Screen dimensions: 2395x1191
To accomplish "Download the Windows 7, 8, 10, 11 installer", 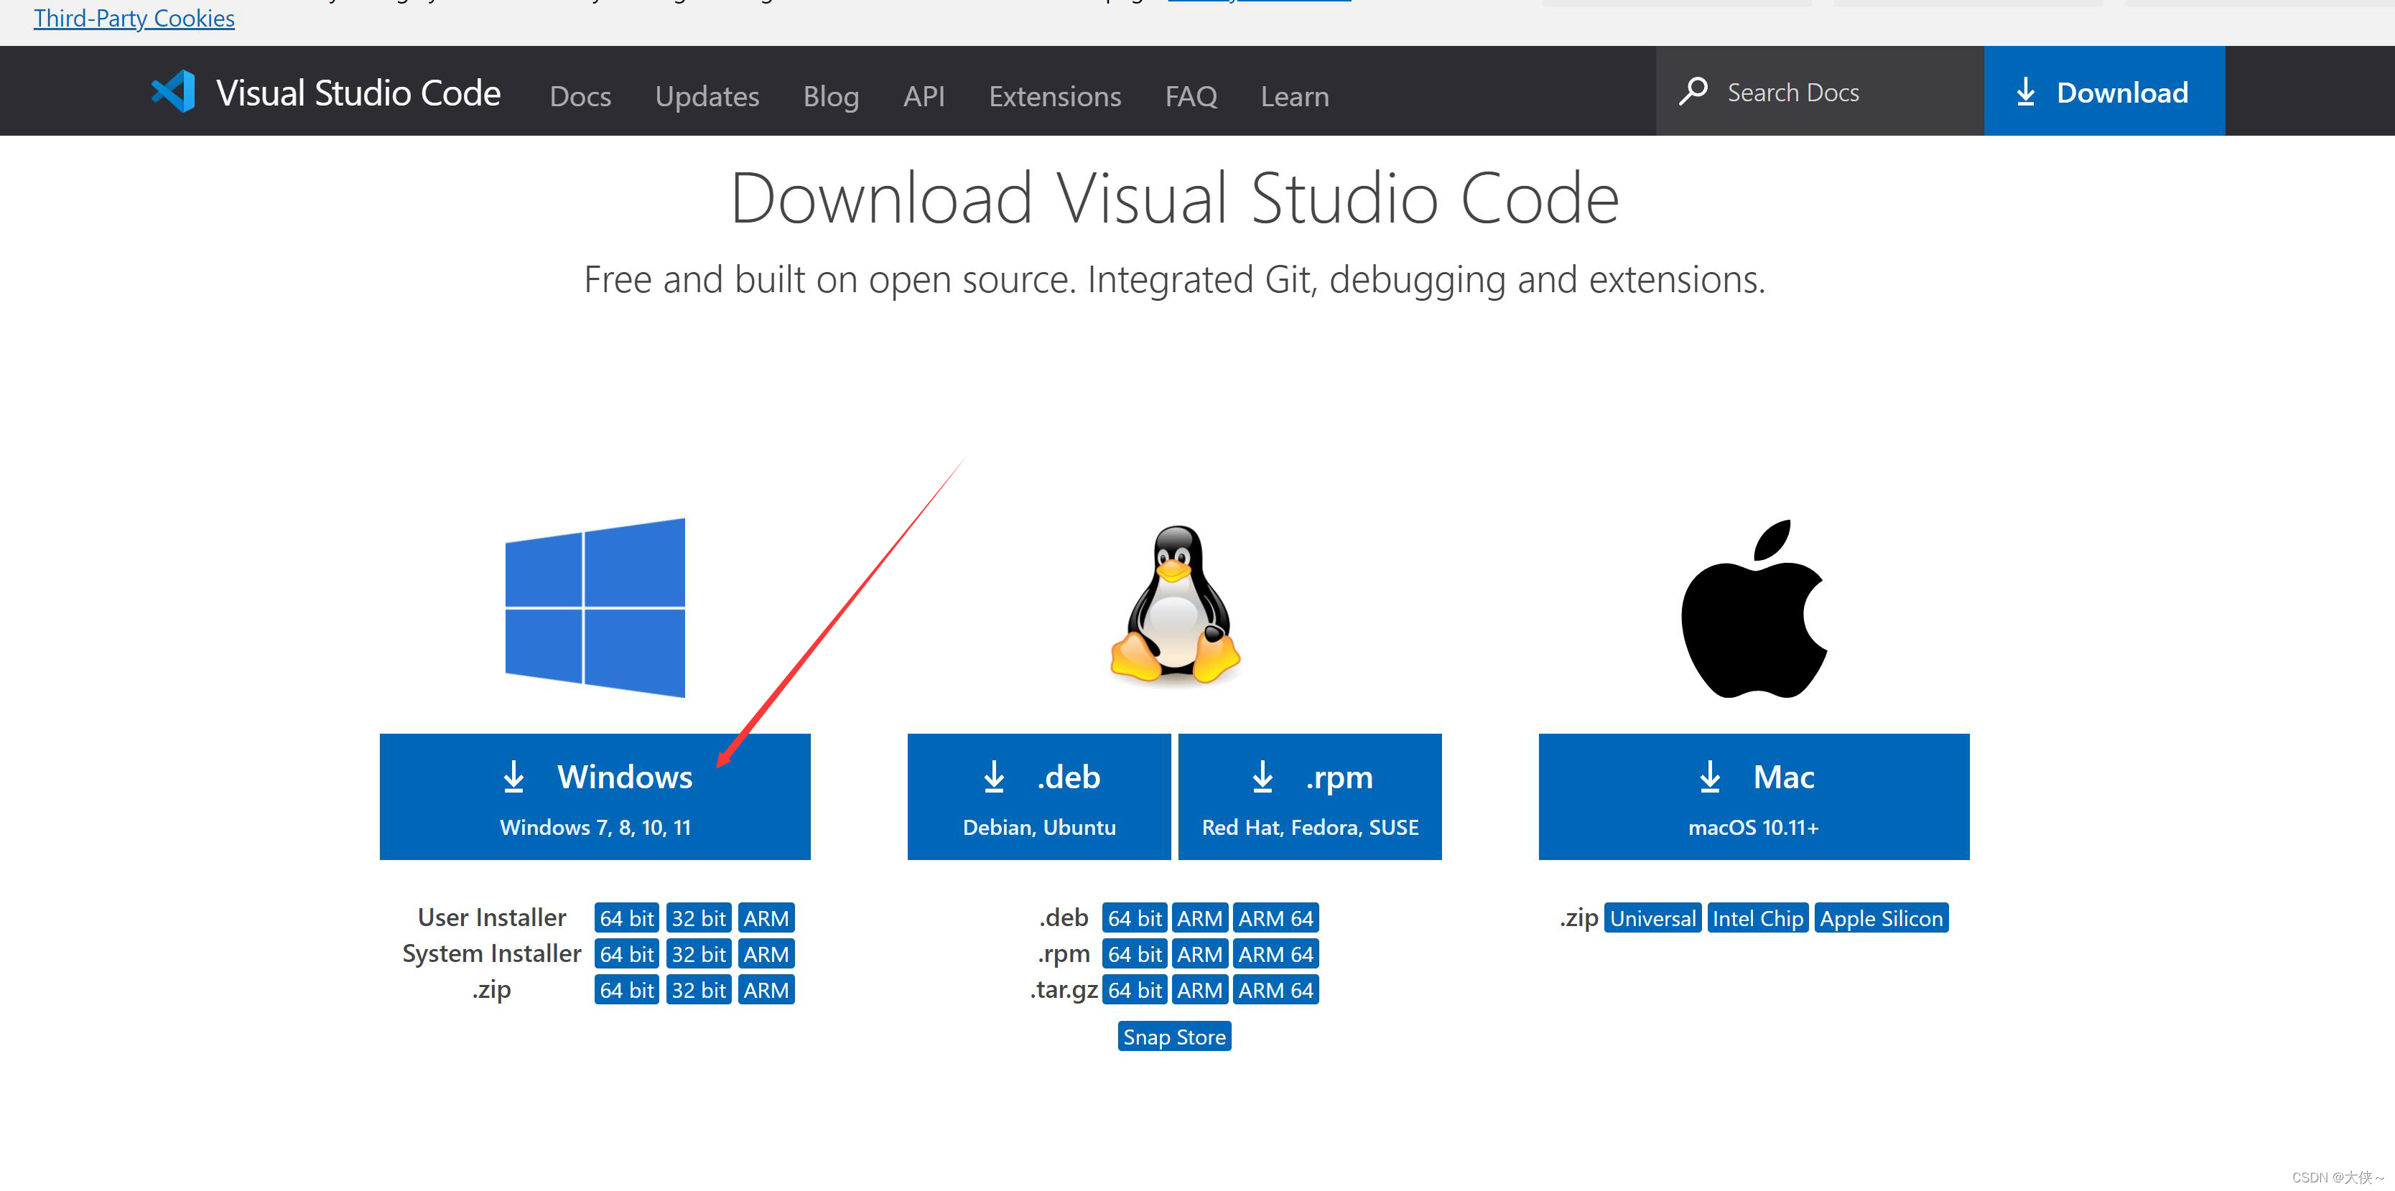I will (x=595, y=797).
